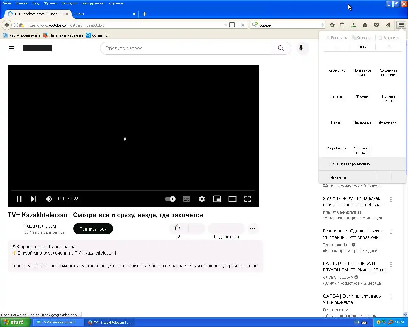Image resolution: width=408 pixels, height=327 pixels.
Task: Go back using the browser back arrow
Action: 7,25
